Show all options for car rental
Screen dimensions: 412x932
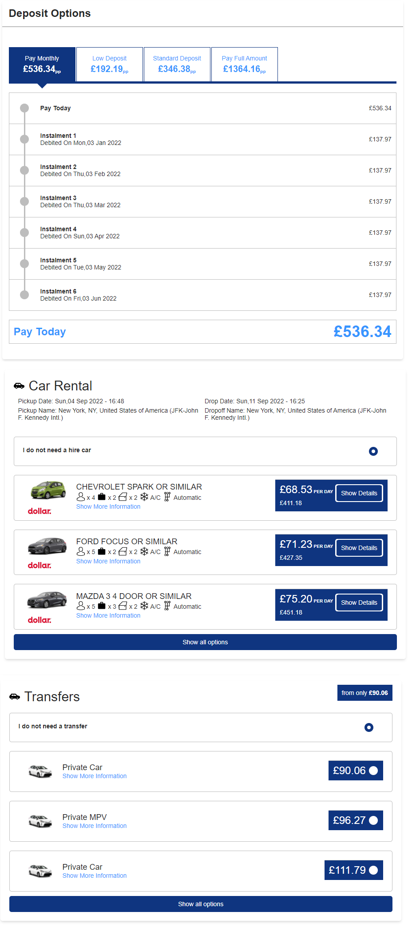click(x=205, y=642)
